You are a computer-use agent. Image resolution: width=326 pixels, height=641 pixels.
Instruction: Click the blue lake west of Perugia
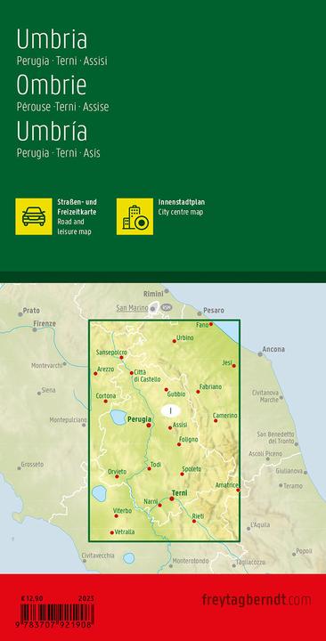click(x=118, y=418)
